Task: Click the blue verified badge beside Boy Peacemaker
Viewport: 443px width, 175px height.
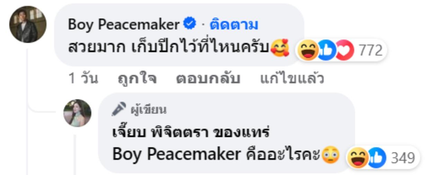Action: click(x=189, y=24)
